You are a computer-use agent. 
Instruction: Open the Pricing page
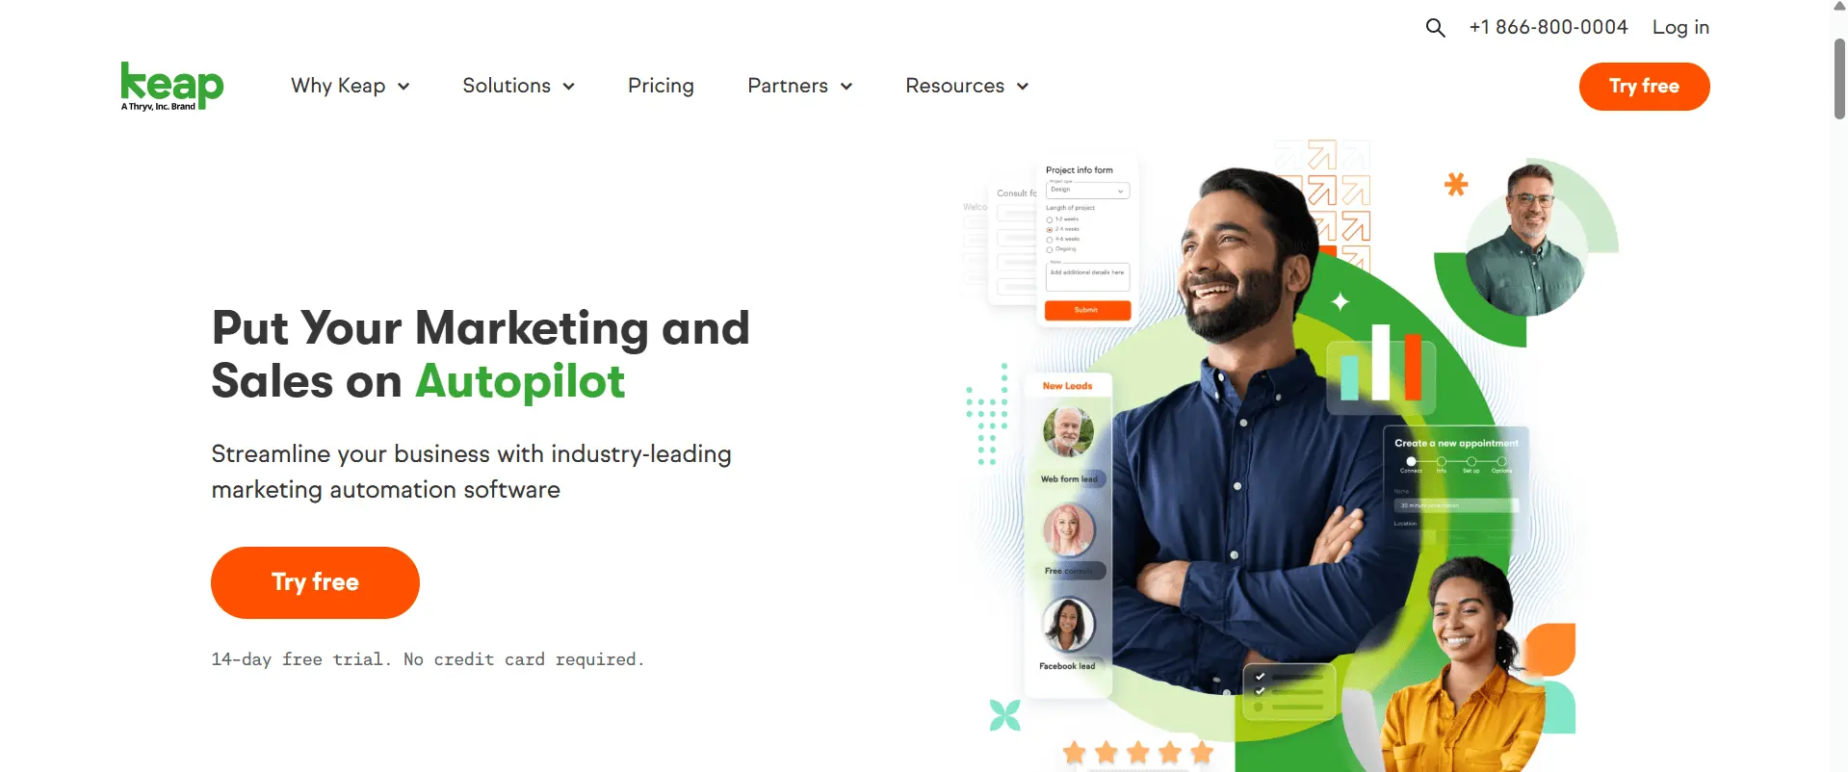(661, 86)
